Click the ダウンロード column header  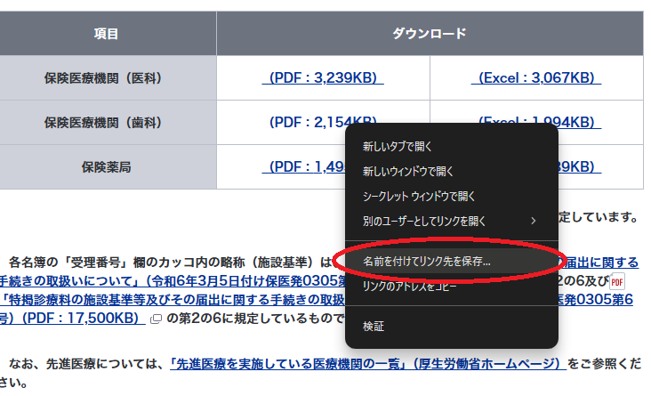[429, 34]
